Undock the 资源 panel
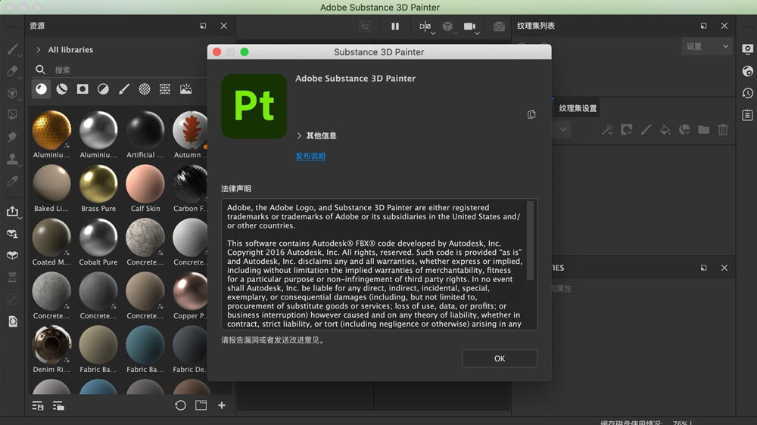The width and height of the screenshot is (757, 425). (x=203, y=26)
